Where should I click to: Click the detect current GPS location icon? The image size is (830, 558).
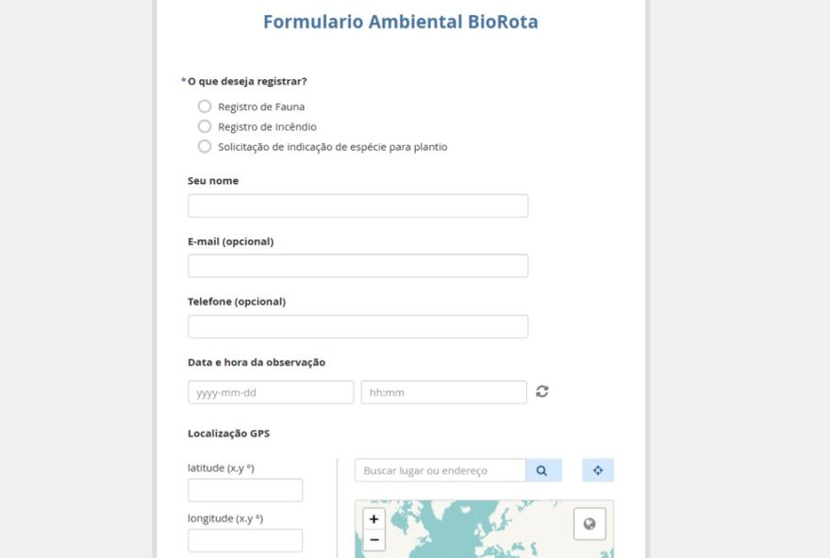pyautogui.click(x=597, y=470)
